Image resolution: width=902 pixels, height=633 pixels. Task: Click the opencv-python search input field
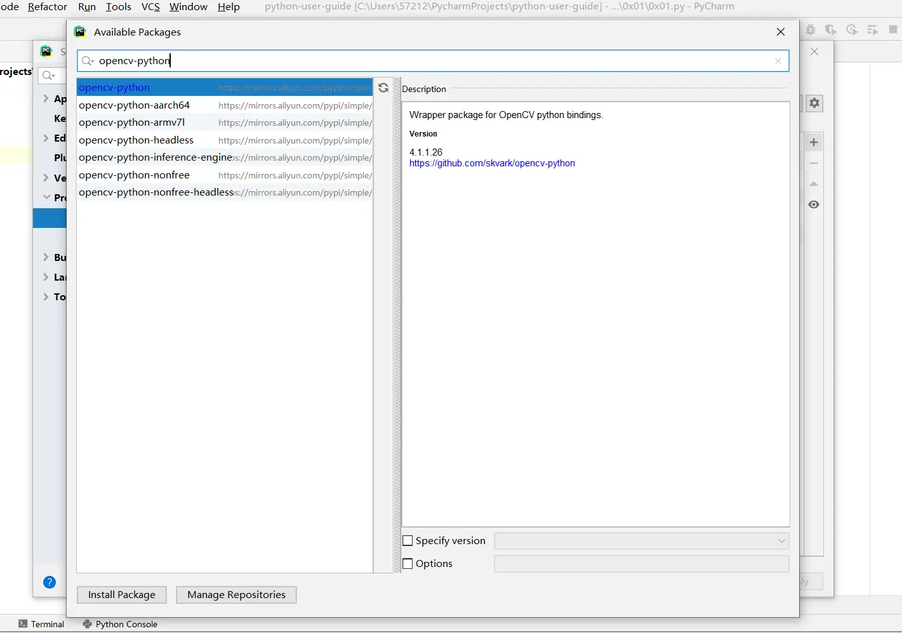click(x=433, y=61)
